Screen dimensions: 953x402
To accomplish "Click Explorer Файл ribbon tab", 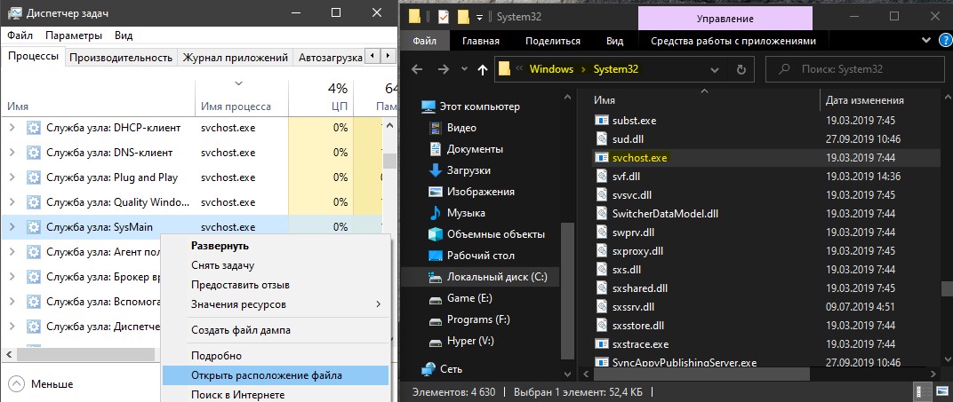I will 425,41.
